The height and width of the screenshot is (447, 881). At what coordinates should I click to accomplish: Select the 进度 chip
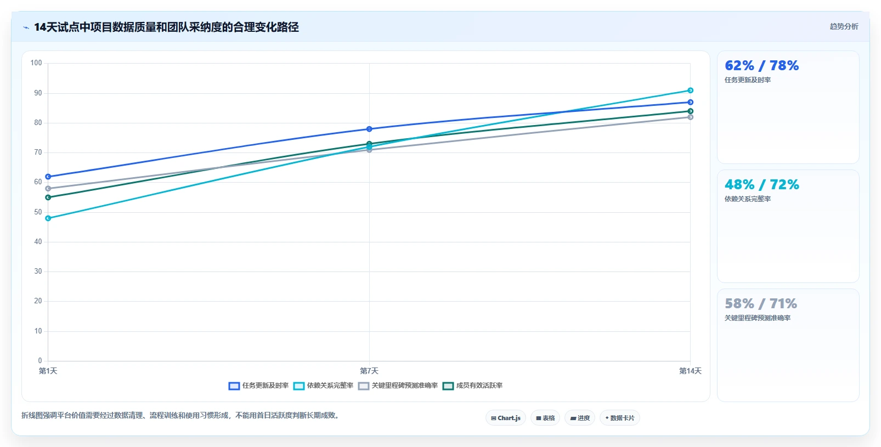pos(580,418)
